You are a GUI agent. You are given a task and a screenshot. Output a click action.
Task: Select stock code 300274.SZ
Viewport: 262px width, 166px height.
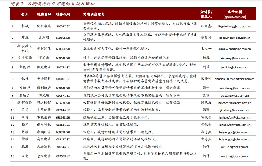tap(63, 68)
